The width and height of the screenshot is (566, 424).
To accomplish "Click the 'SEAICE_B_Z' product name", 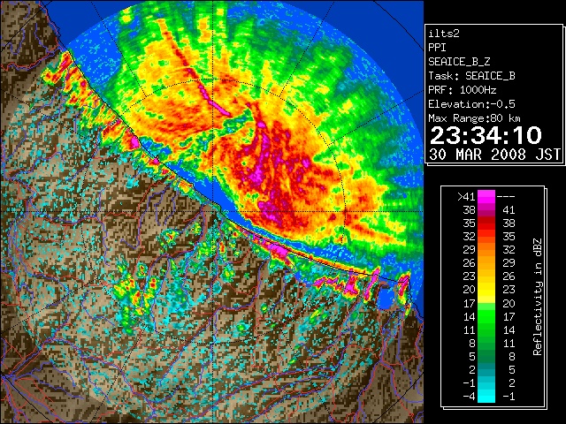I will 459,62.
